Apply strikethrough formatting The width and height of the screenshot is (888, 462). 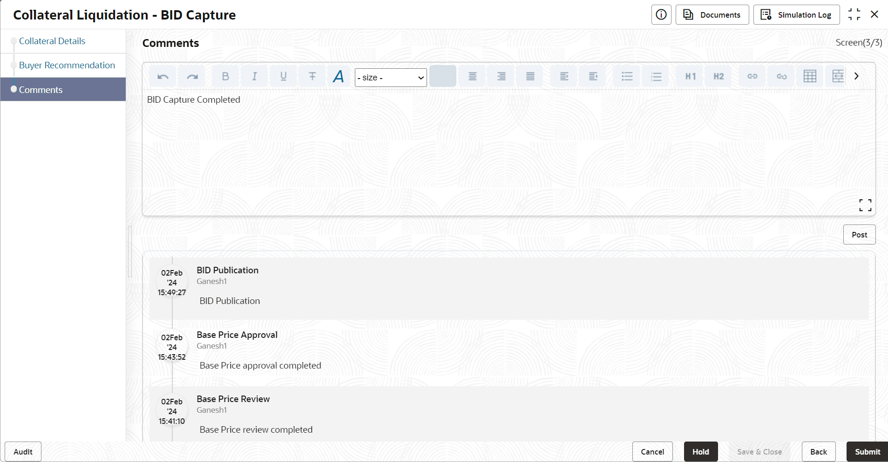pos(312,77)
